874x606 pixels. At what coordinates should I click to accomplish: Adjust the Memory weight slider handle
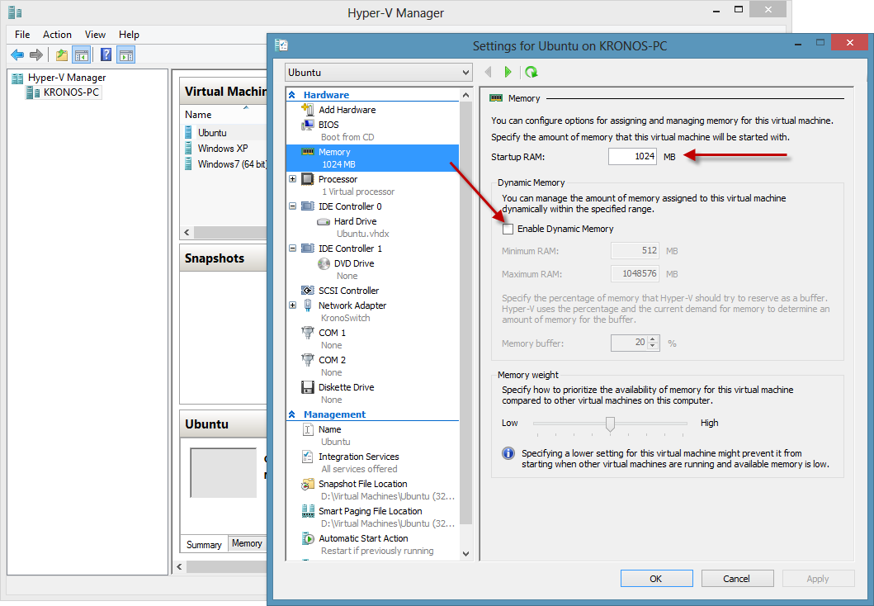(610, 424)
